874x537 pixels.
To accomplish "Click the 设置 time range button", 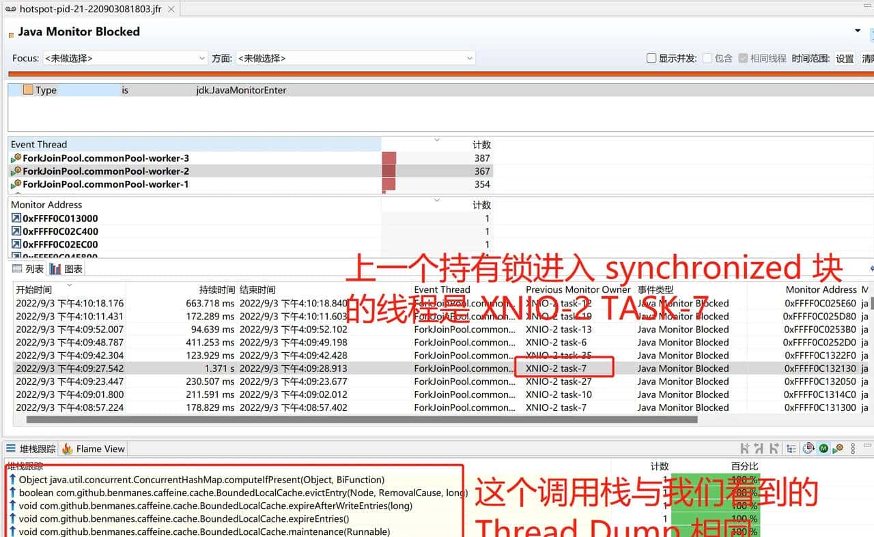I will (845, 59).
